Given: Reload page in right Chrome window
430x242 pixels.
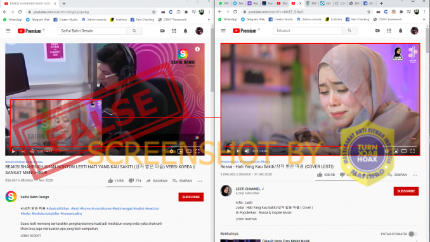Looking at the screenshot, I should 235,12.
